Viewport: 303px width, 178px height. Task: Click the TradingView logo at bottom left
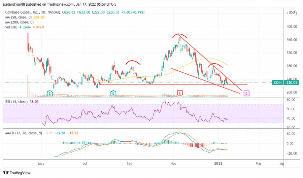pos(17,173)
